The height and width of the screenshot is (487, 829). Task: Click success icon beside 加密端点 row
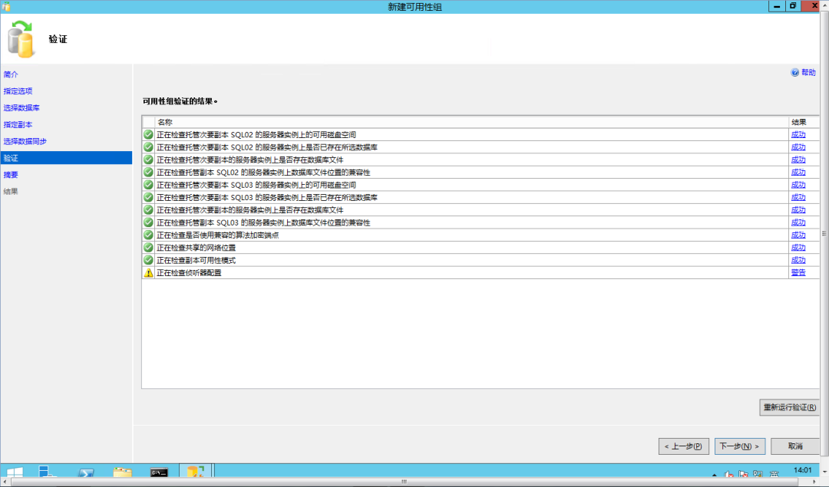[149, 235]
